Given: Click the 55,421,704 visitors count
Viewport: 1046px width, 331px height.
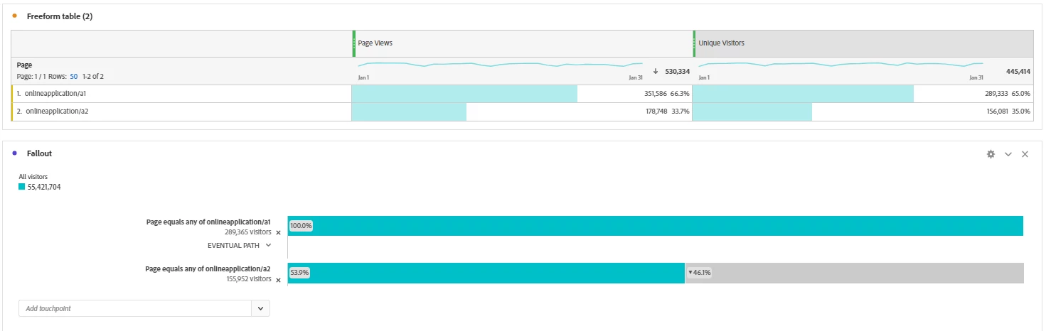Looking at the screenshot, I should [x=44, y=188].
